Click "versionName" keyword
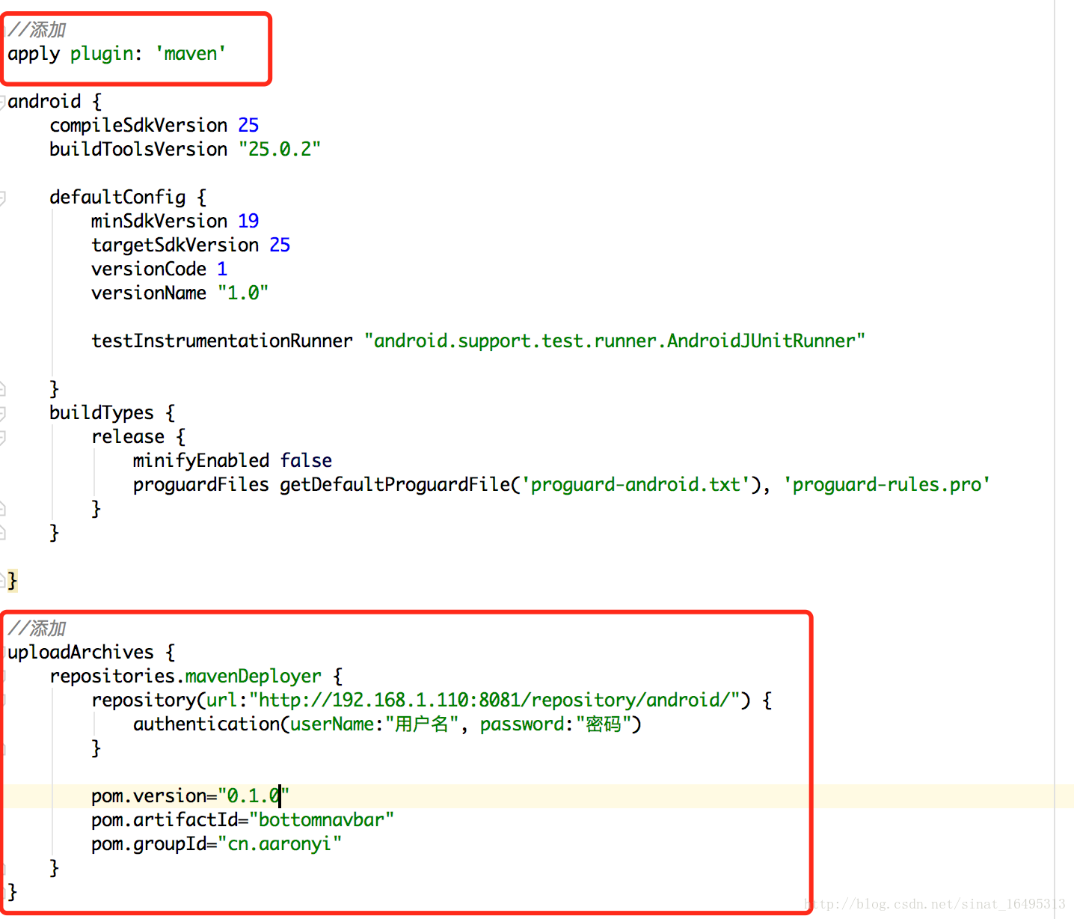The height and width of the screenshot is (919, 1074). click(149, 293)
